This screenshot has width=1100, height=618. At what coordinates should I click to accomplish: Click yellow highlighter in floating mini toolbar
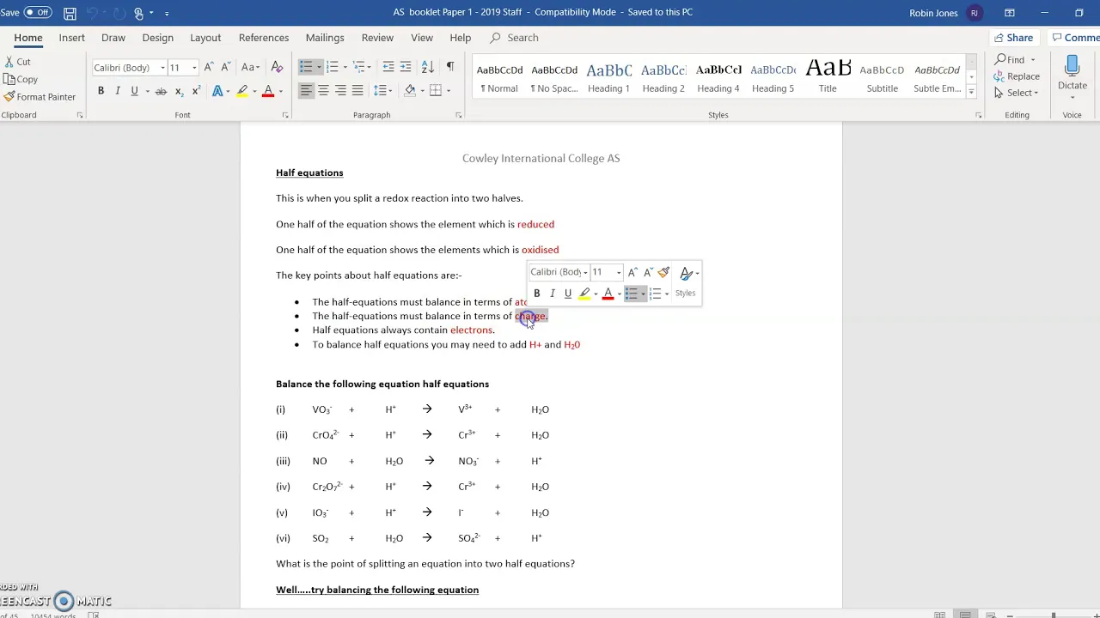pos(584,294)
